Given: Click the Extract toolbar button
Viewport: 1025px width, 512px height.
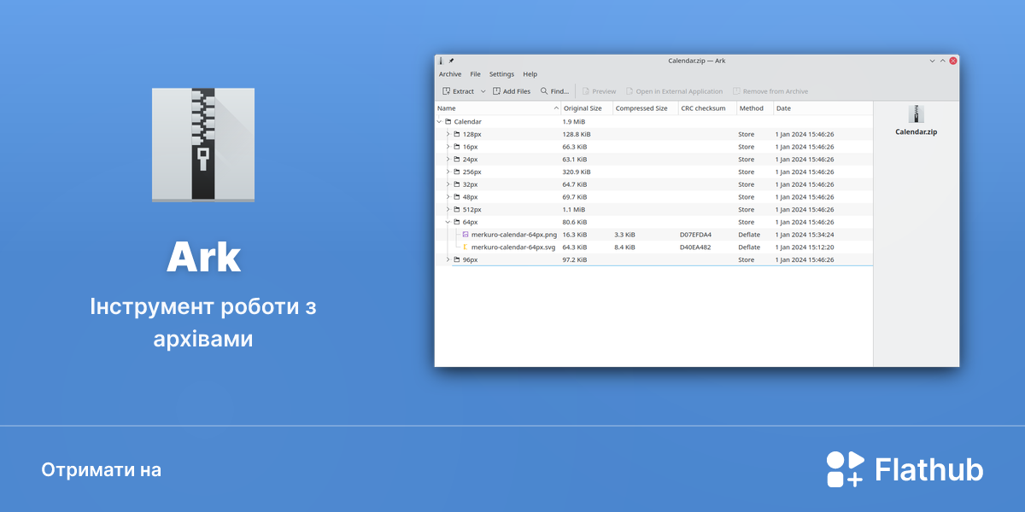Looking at the screenshot, I should tap(458, 91).
